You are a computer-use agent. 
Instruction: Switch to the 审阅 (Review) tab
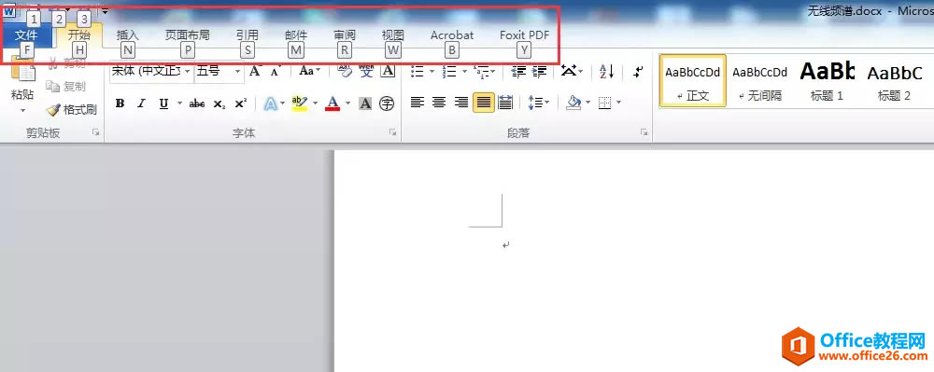click(345, 35)
